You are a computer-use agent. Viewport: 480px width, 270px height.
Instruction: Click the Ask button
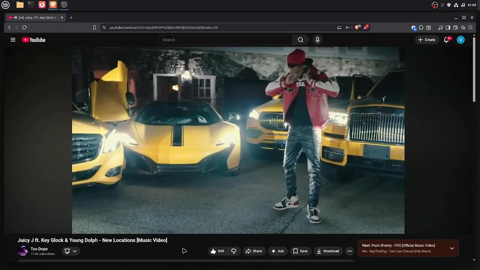point(278,251)
